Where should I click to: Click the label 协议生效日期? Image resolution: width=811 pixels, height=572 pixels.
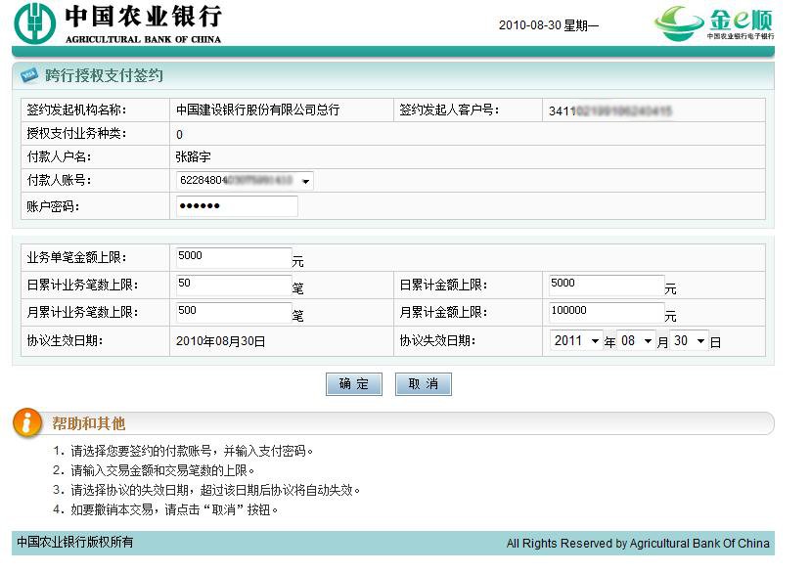coord(65,340)
